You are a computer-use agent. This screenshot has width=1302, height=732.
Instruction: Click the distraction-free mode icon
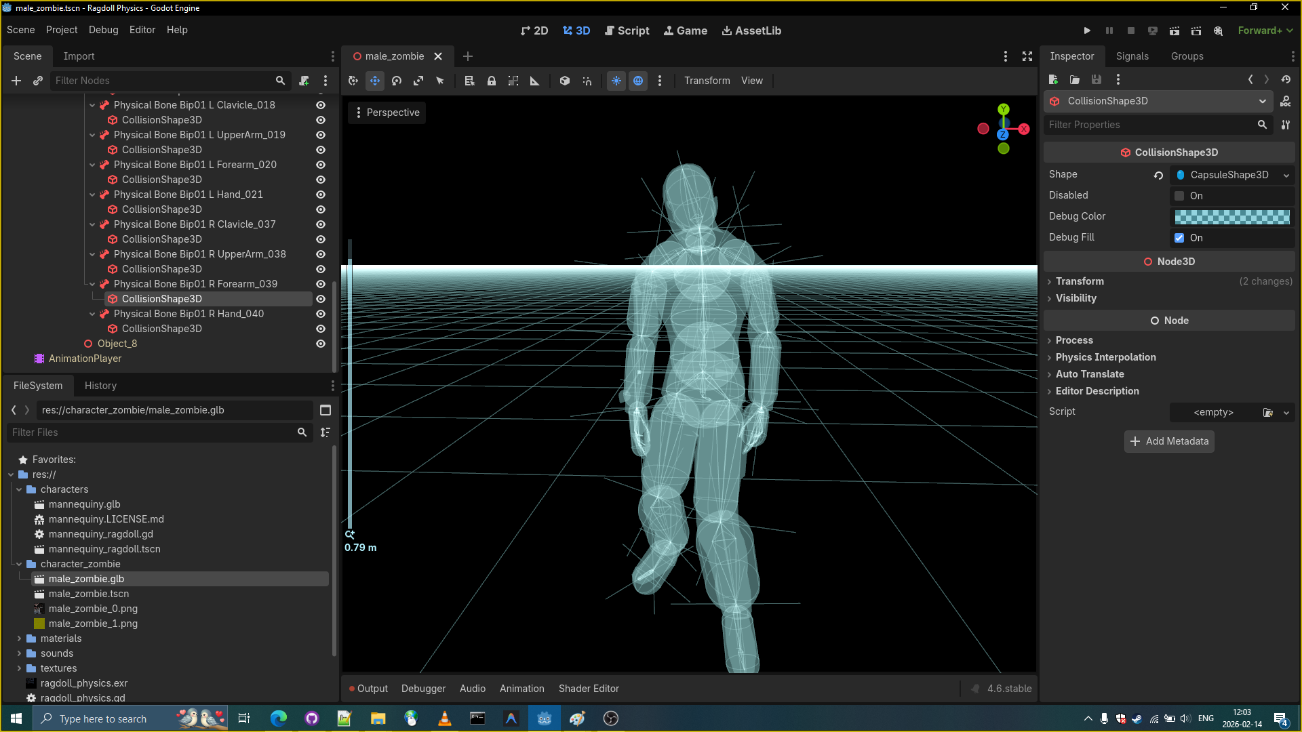1027,56
